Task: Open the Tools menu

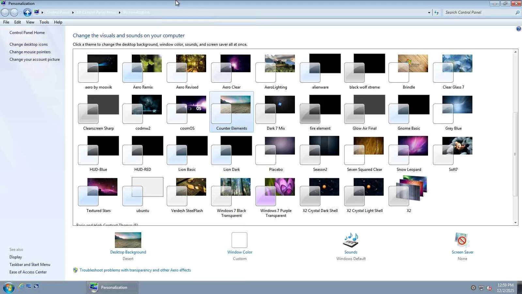Action: (44, 22)
